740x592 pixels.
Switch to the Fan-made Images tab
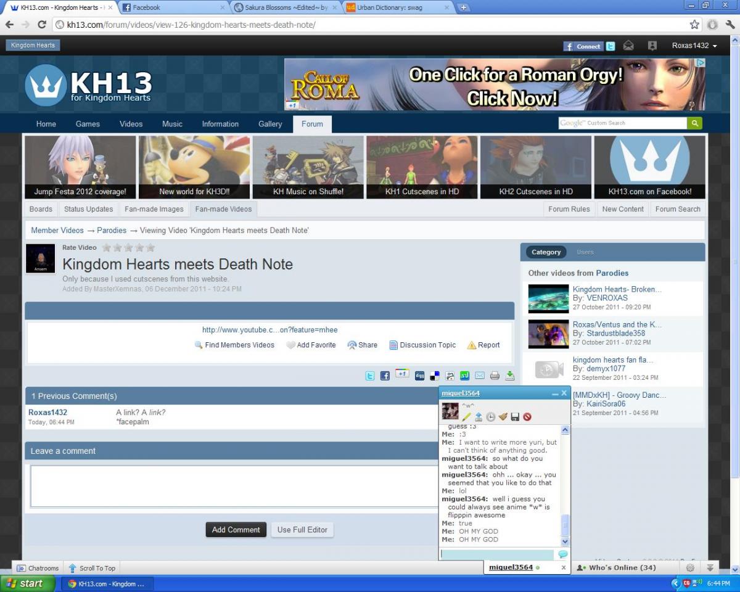[x=154, y=209]
